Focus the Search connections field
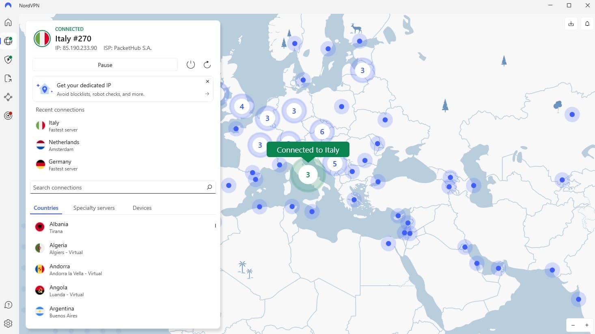This screenshot has width=595, height=334. [123, 187]
